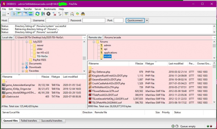The height and width of the screenshot is (129, 217).
Task: Open the File menu
Action: tap(4, 9)
